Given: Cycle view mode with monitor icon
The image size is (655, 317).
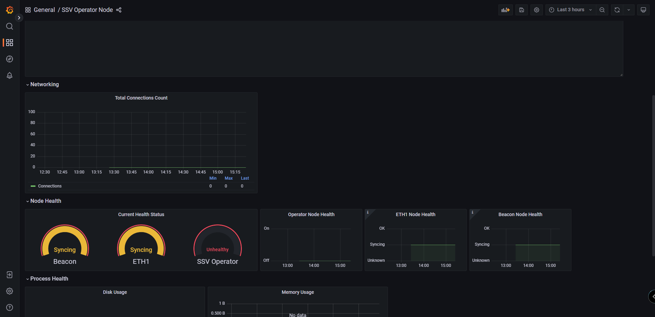Looking at the screenshot, I should coord(643,10).
